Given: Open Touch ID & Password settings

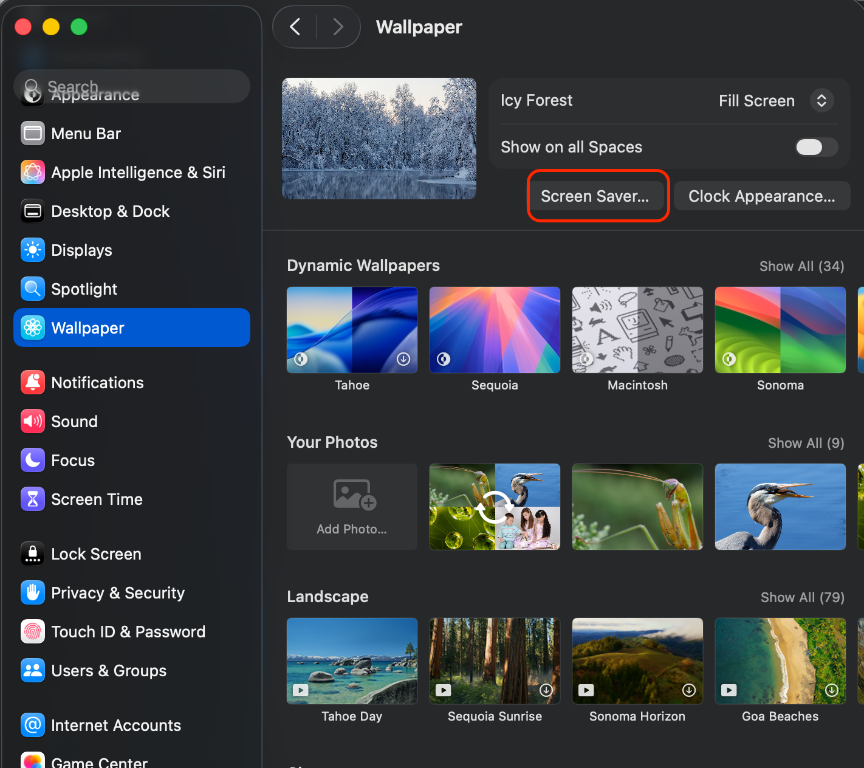Looking at the screenshot, I should (x=132, y=632).
